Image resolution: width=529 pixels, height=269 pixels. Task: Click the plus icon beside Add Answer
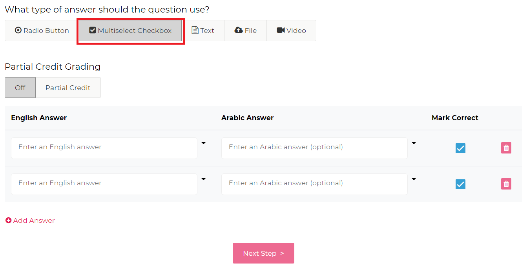[8, 221]
